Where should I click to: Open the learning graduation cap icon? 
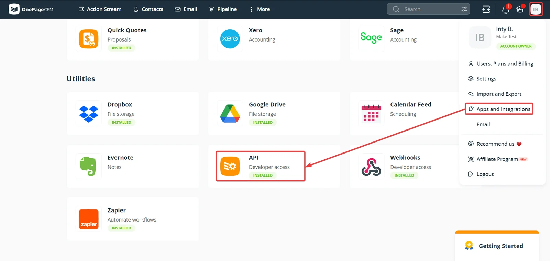click(520, 9)
